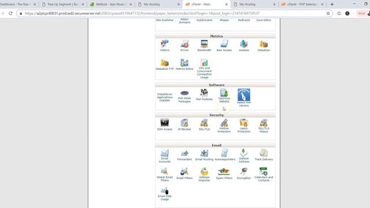Open the Zone Editor link
This screenshot has height=208, width=370.
(264, 20)
